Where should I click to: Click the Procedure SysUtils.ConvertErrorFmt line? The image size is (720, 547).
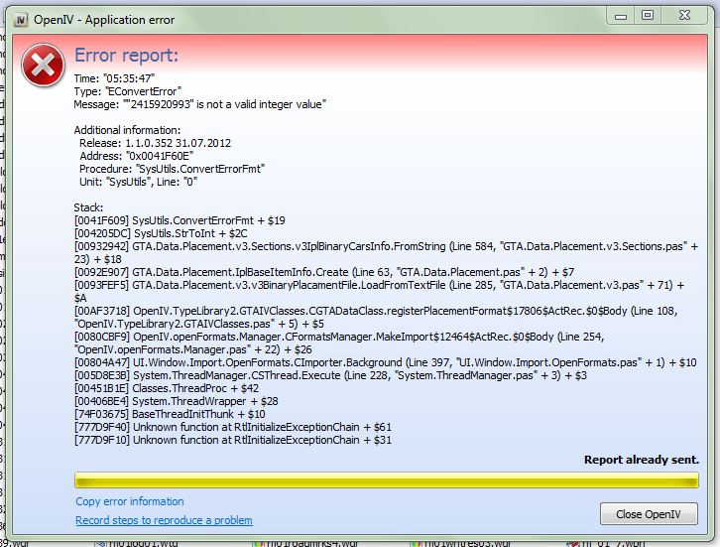click(172, 169)
